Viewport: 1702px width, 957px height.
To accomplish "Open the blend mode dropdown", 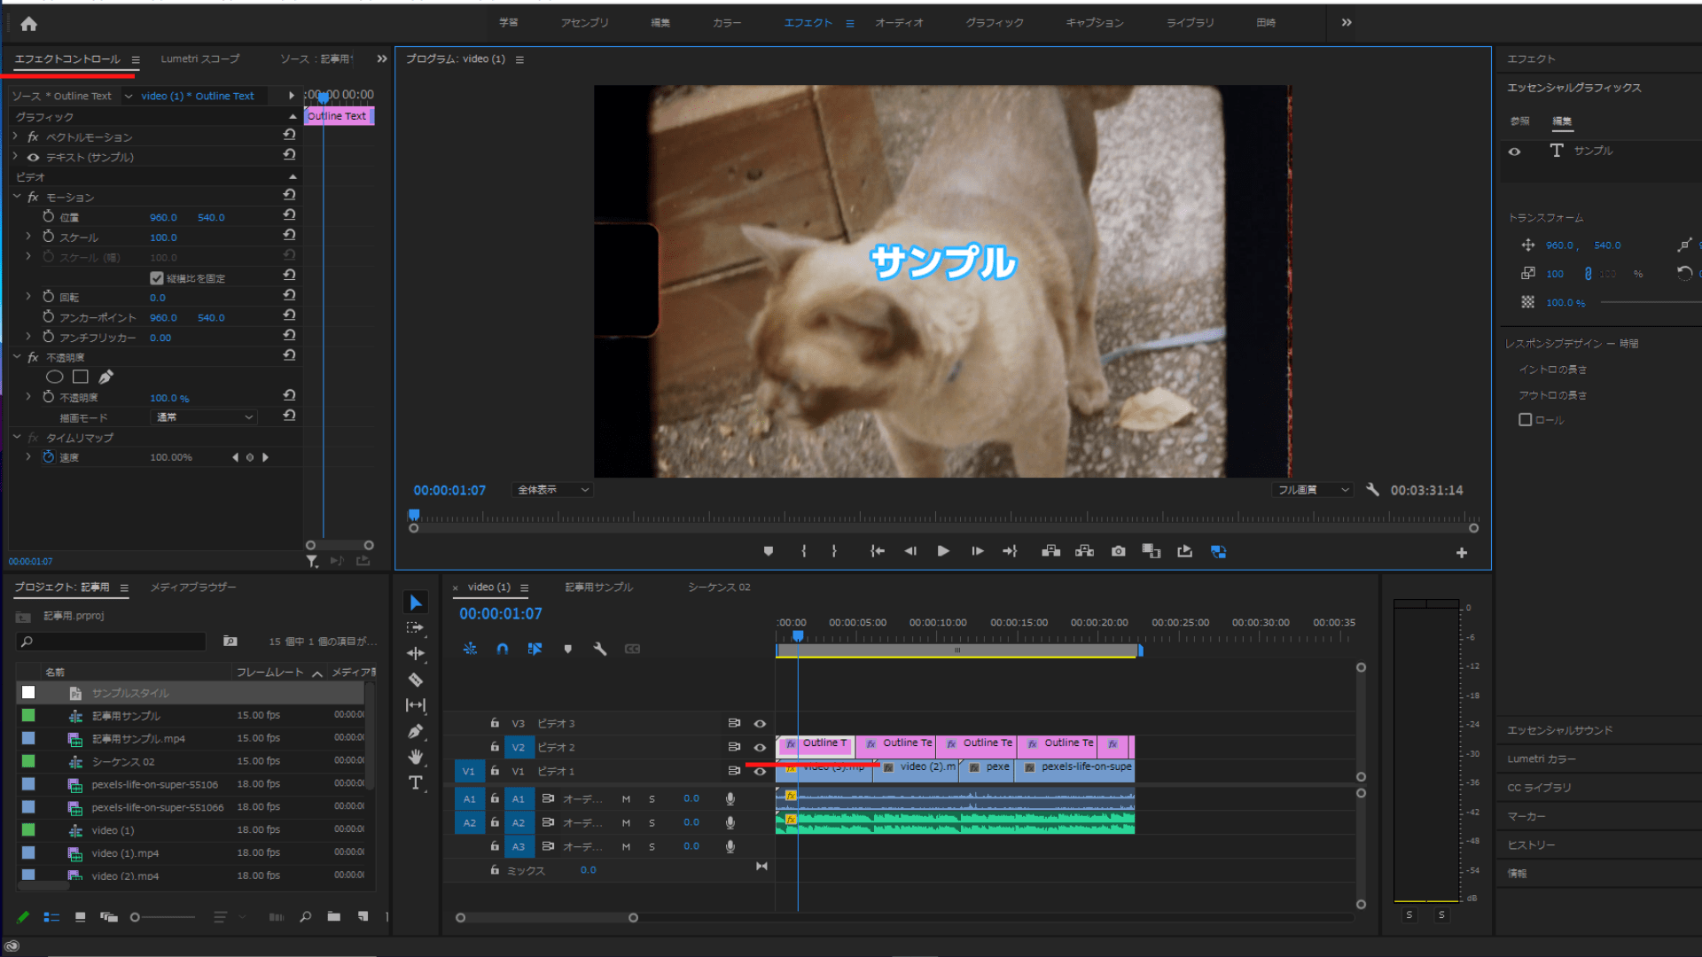I will click(x=205, y=416).
